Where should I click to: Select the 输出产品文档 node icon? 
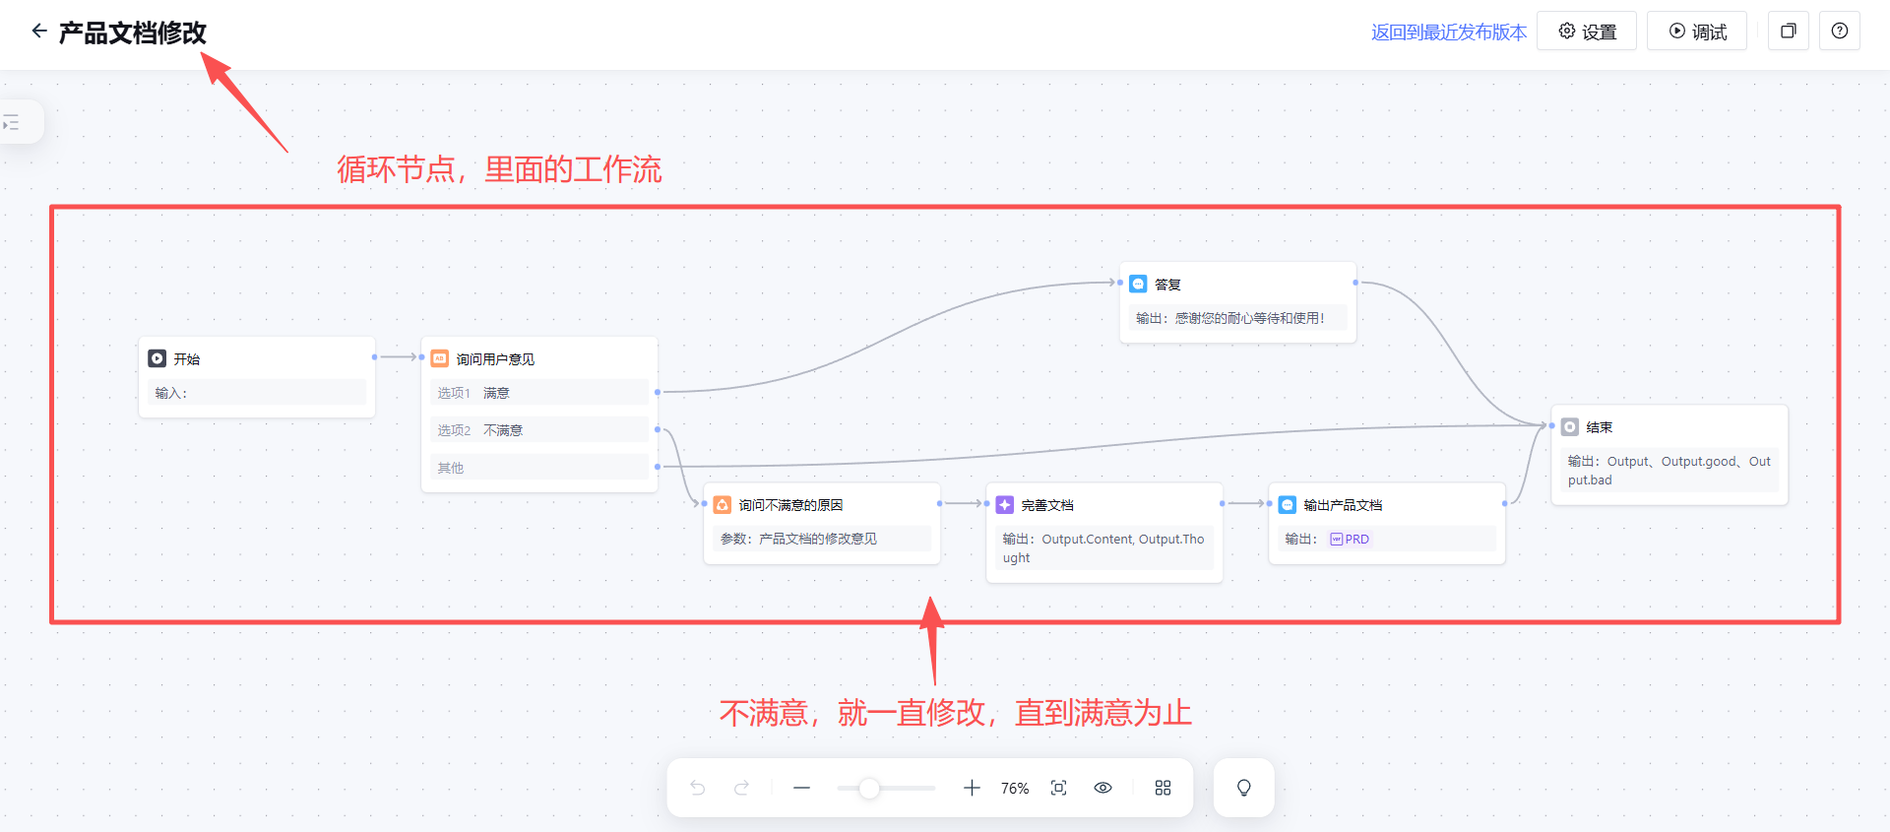point(1288,504)
